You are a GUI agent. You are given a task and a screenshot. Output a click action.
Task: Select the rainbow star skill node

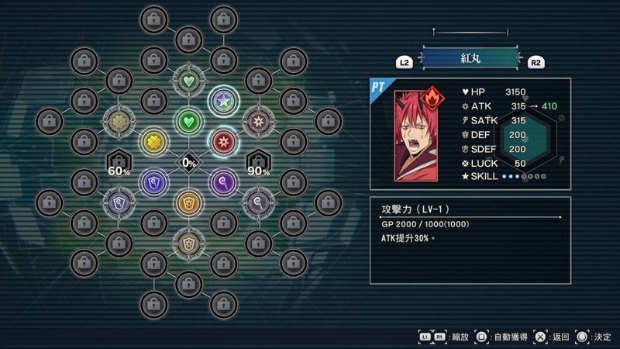223,102
